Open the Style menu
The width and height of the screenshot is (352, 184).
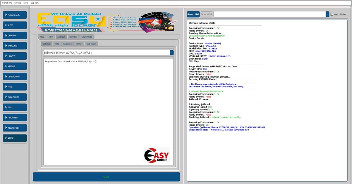tap(26, 3)
